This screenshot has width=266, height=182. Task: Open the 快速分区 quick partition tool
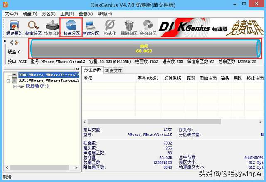[71, 27]
